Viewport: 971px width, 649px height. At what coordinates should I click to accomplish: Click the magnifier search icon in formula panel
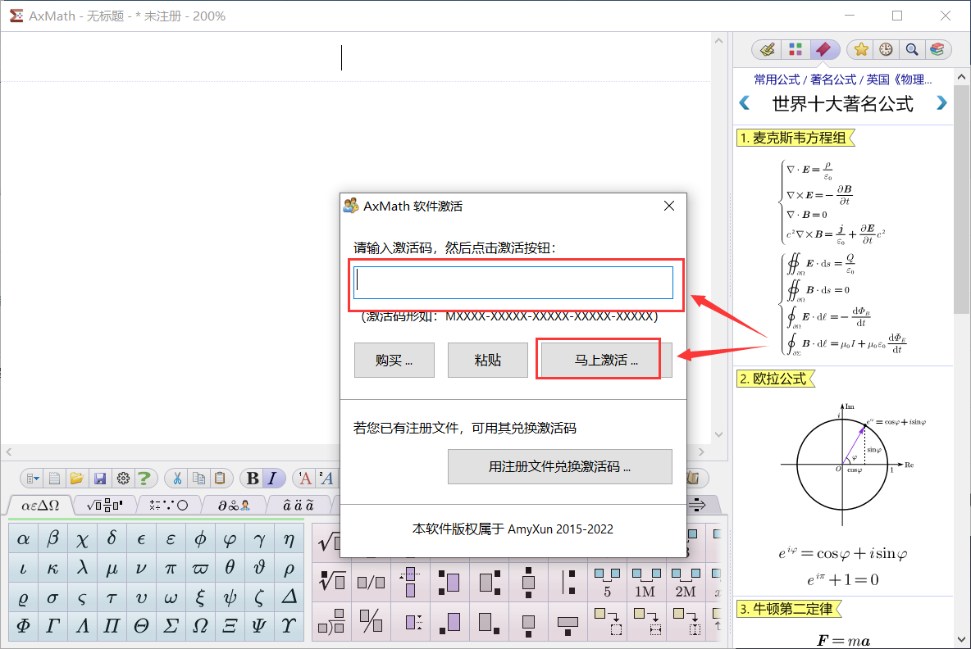[x=911, y=50]
